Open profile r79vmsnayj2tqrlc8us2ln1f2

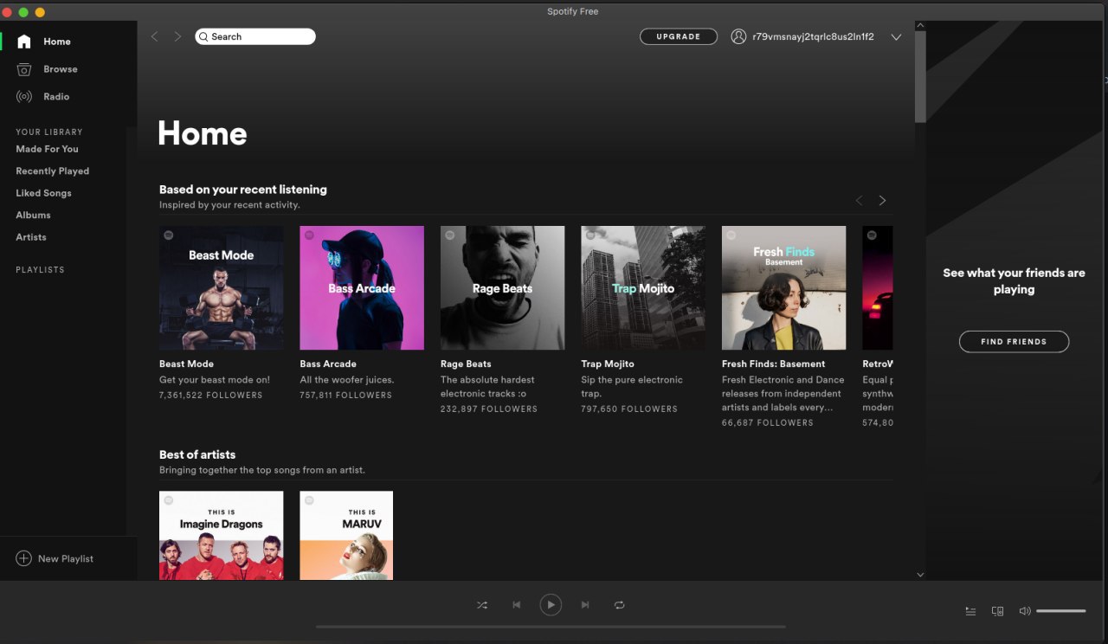813,37
